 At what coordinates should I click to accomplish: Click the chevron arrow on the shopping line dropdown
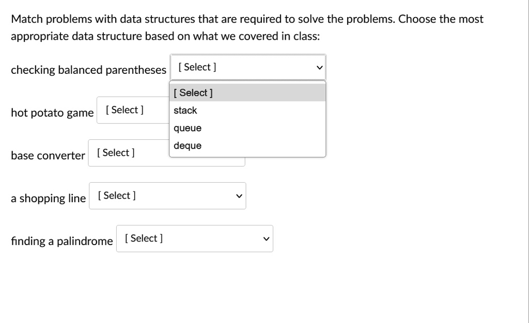coord(239,196)
